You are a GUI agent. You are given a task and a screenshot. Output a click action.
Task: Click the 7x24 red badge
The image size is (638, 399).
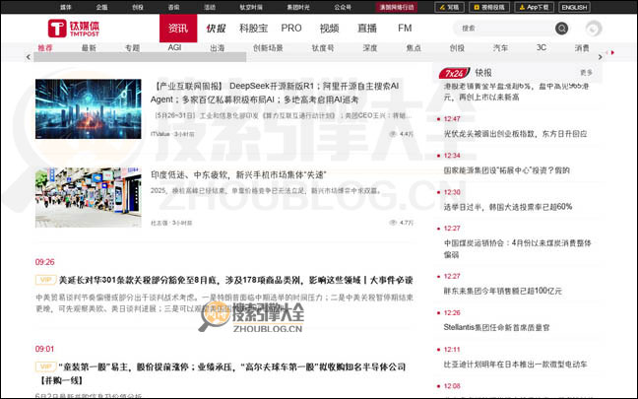(454, 73)
